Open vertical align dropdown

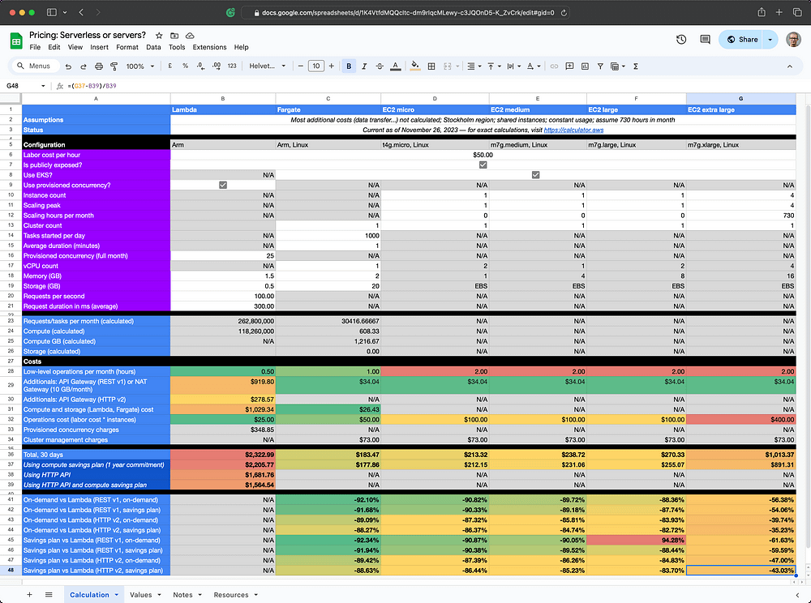pyautogui.click(x=494, y=66)
